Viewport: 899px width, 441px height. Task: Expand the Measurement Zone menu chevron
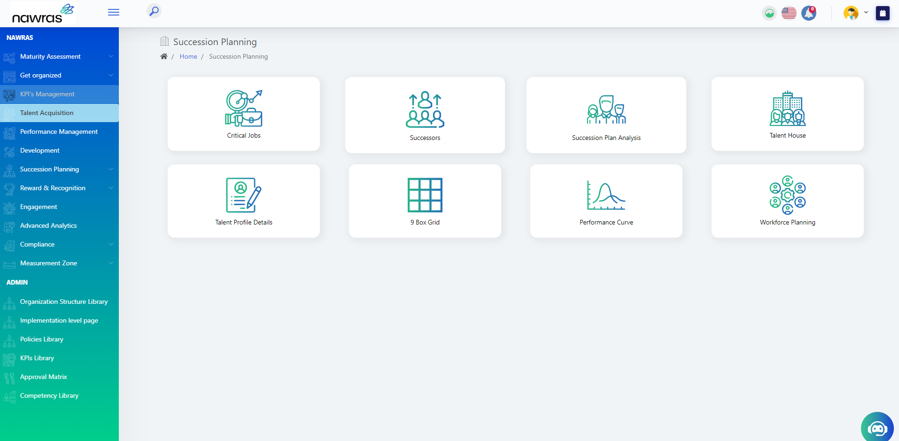[x=111, y=263]
